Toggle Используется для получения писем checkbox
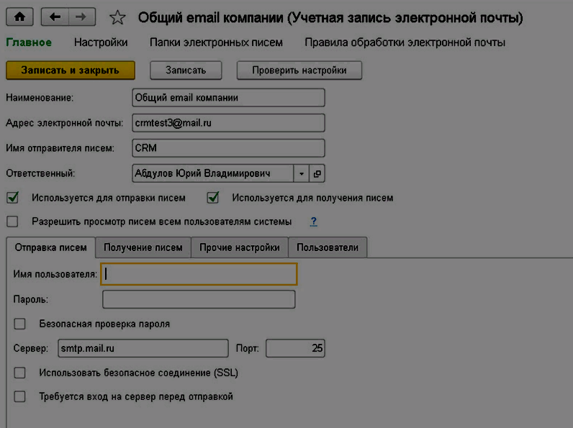The width and height of the screenshot is (573, 428). (x=212, y=198)
